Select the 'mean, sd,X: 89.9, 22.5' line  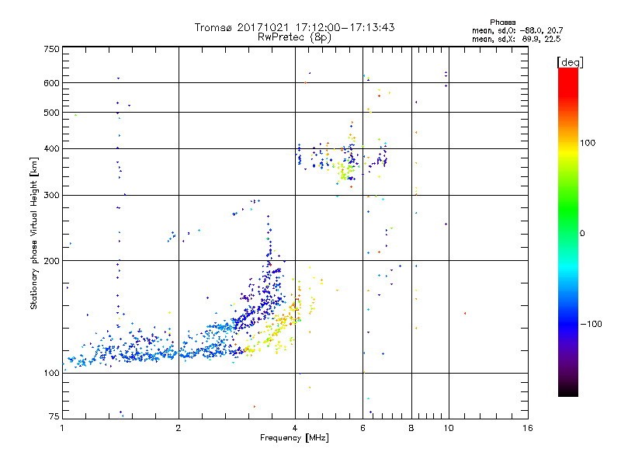[516, 39]
